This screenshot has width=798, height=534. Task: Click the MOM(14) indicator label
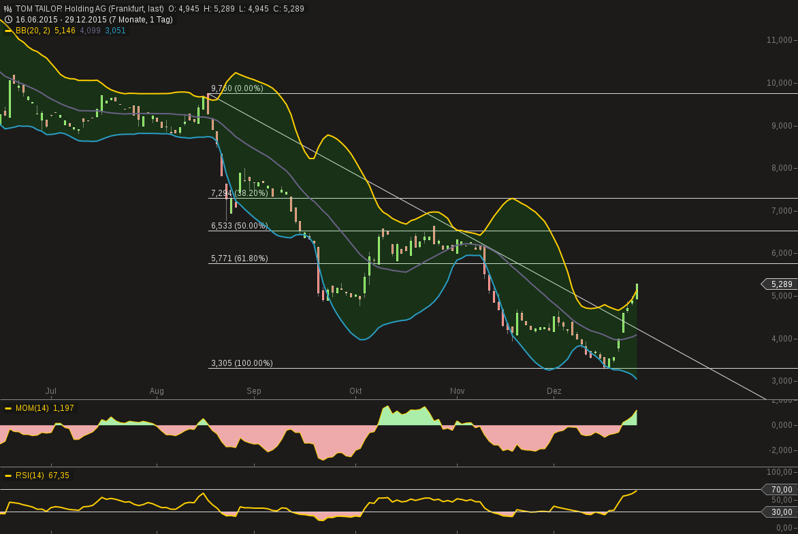[x=32, y=408]
